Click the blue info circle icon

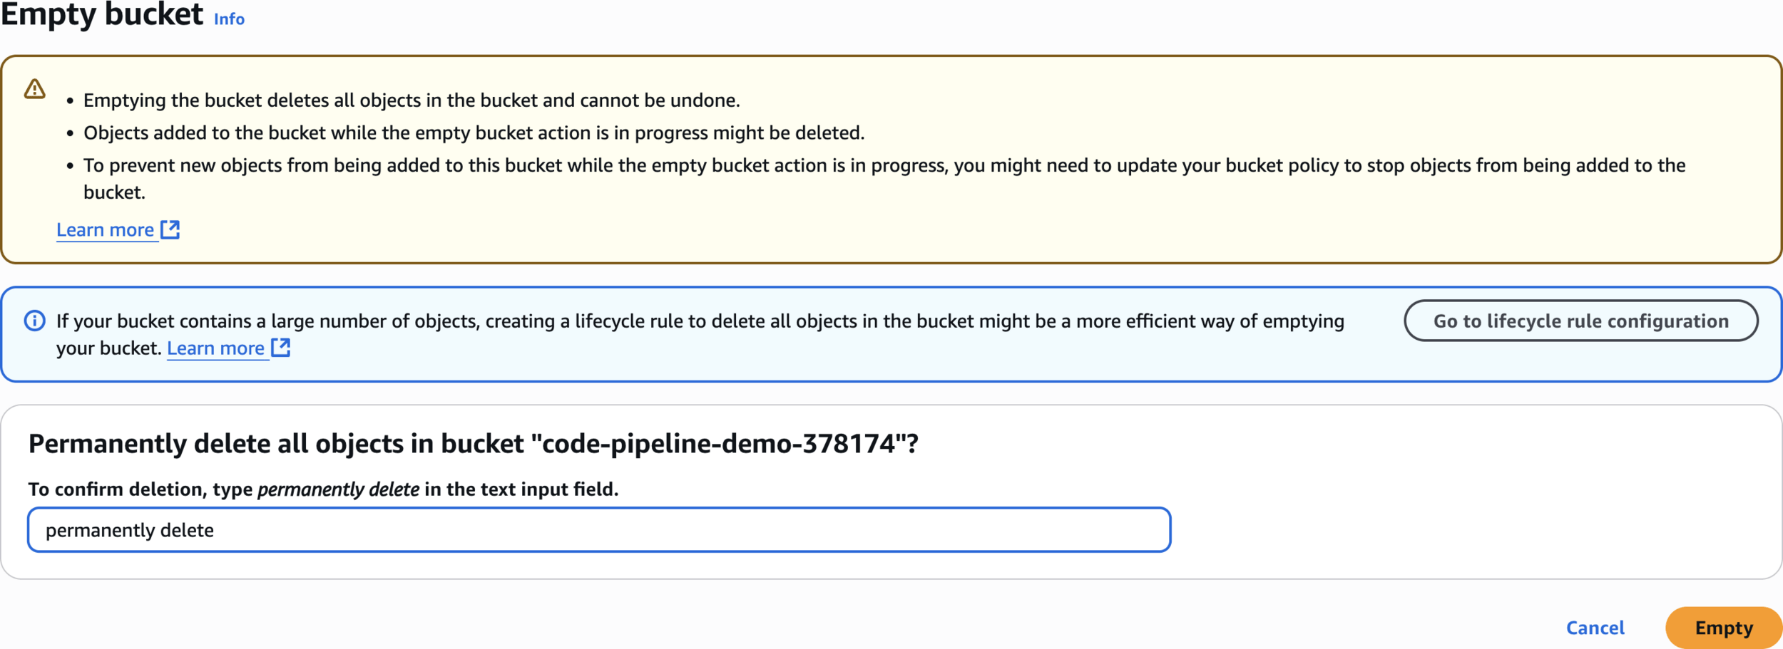click(x=34, y=321)
